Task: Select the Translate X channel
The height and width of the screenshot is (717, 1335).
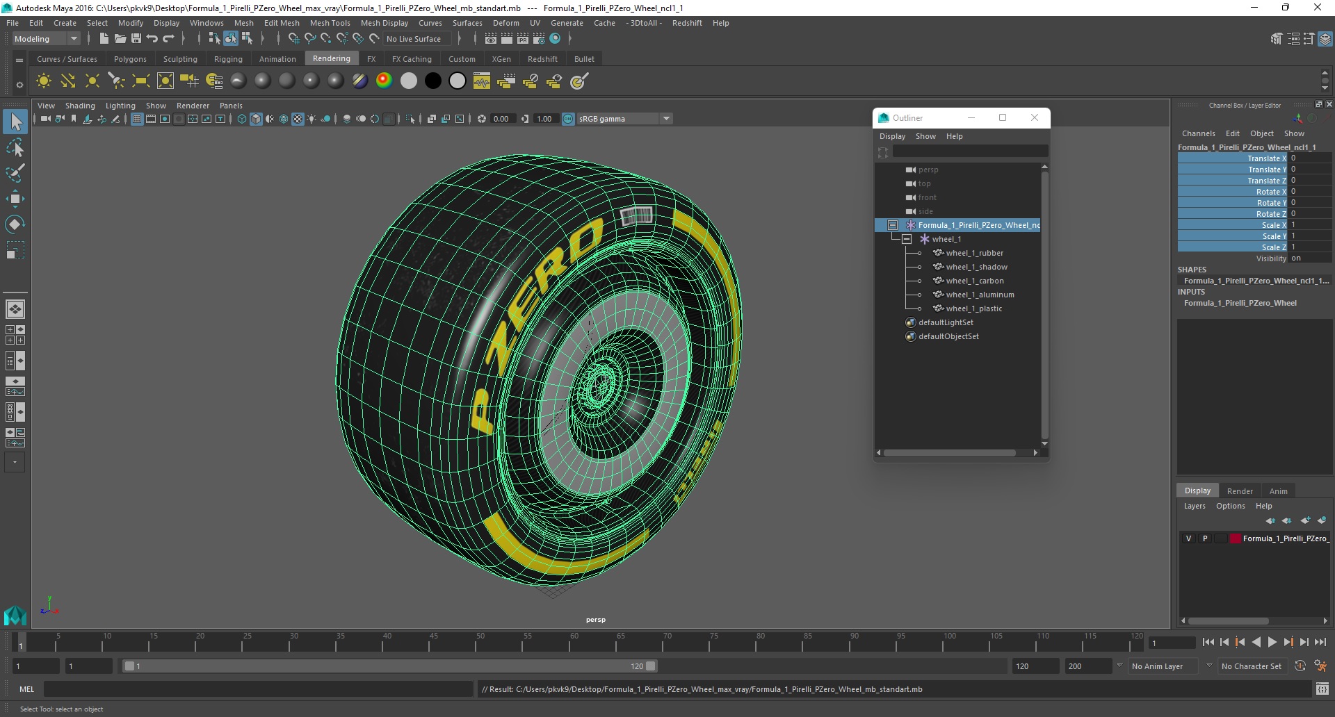Action: [1233, 158]
